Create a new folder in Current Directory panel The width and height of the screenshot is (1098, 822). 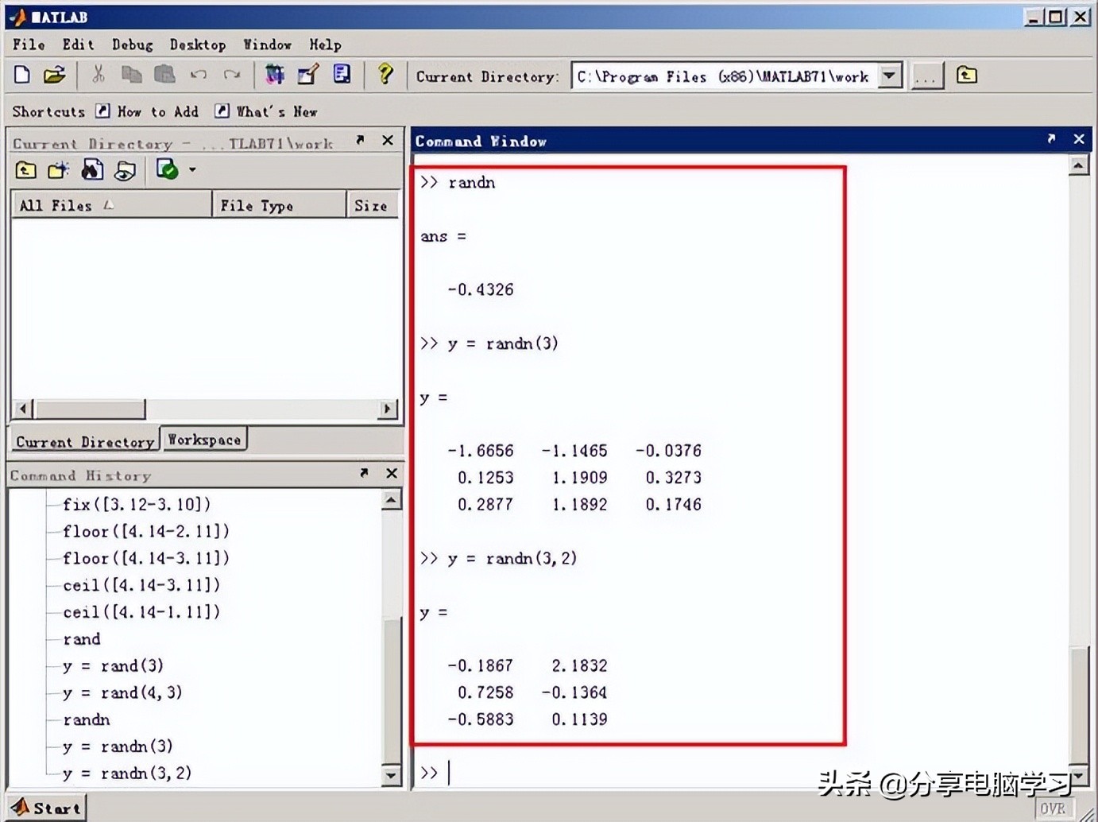[x=59, y=170]
